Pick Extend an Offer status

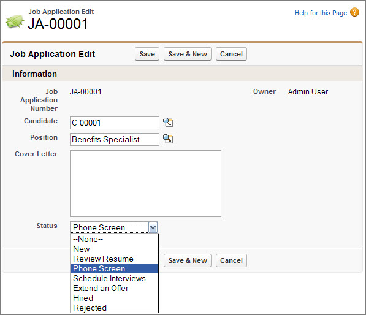115,288
